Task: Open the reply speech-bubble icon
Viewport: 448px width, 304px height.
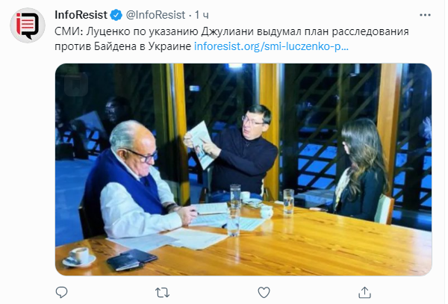Action: [61, 292]
